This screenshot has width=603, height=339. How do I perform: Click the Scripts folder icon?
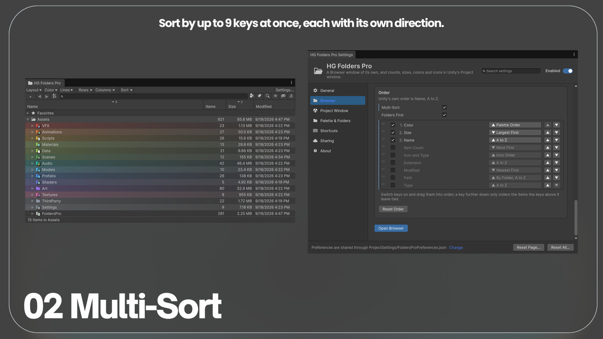pyautogui.click(x=38, y=138)
